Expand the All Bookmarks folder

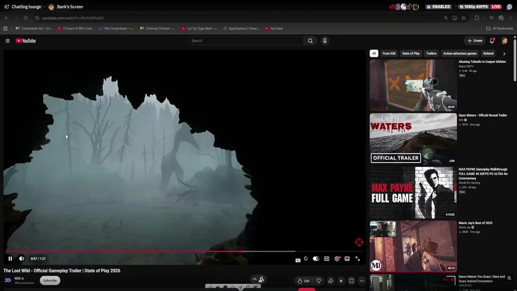coord(500,28)
